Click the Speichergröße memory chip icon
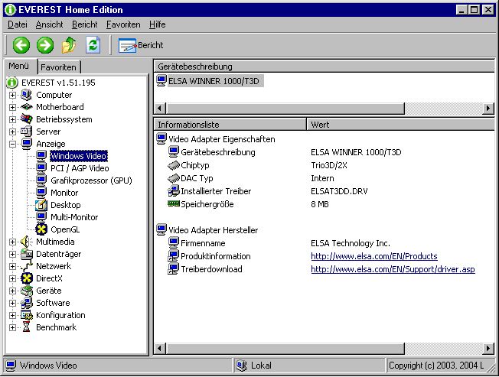Viewport: 499px width, 377px height. pos(174,203)
